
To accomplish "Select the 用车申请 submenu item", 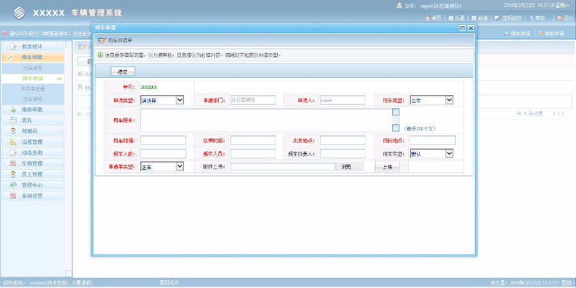I will pyautogui.click(x=33, y=79).
